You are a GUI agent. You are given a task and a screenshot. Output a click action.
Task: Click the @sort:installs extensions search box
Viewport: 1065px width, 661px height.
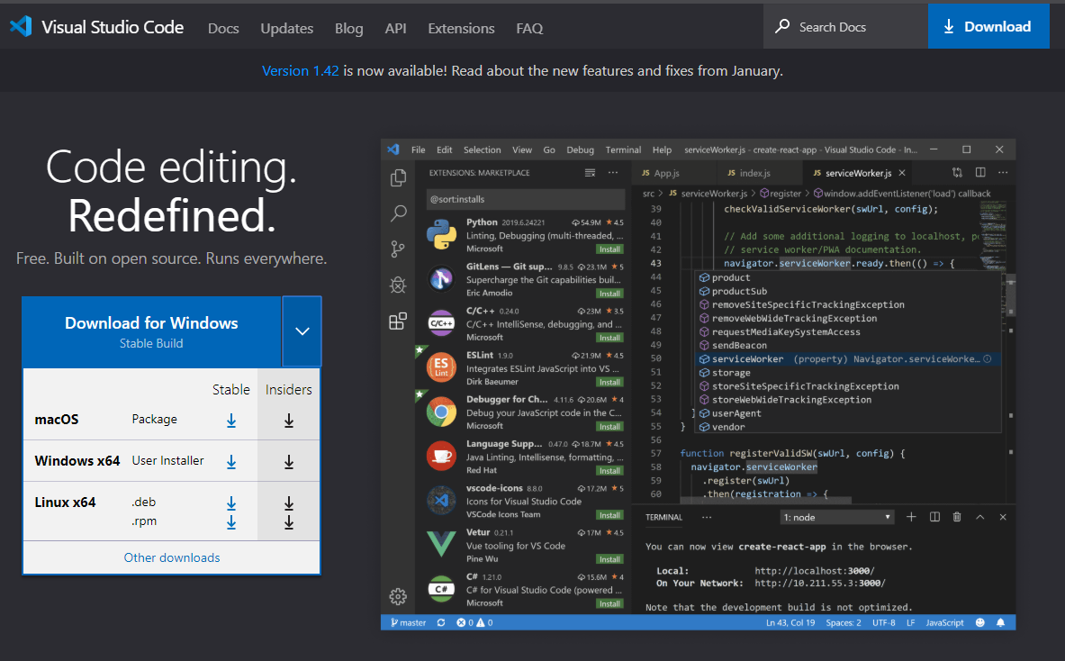(525, 199)
